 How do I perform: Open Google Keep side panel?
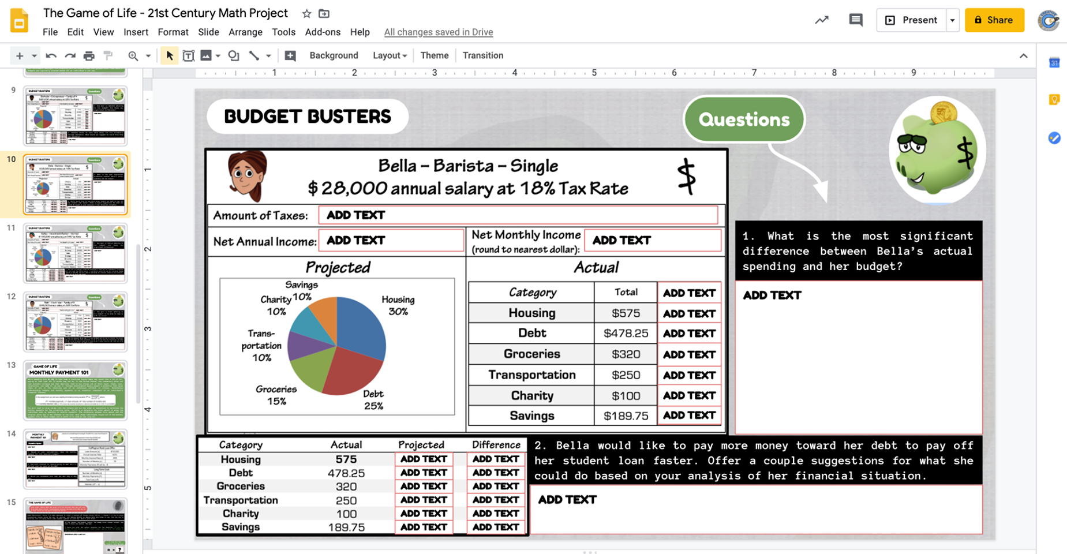1054,100
